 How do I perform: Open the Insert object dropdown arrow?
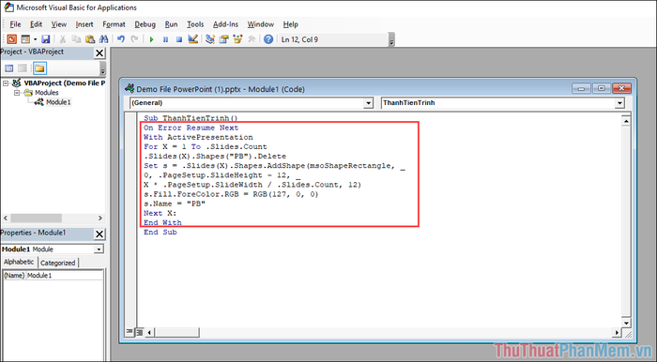point(36,39)
